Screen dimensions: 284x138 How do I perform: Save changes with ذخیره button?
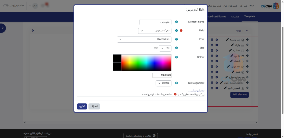[82, 106]
